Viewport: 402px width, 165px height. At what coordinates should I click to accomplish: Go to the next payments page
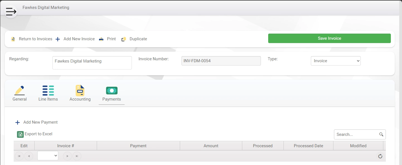coord(67,156)
